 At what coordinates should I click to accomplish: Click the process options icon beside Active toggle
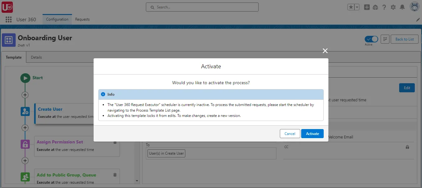pos(385,39)
